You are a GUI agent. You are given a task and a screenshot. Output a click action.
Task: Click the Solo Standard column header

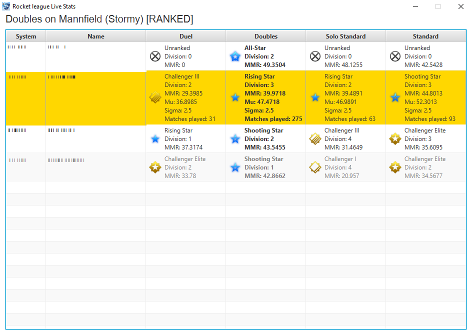345,36
